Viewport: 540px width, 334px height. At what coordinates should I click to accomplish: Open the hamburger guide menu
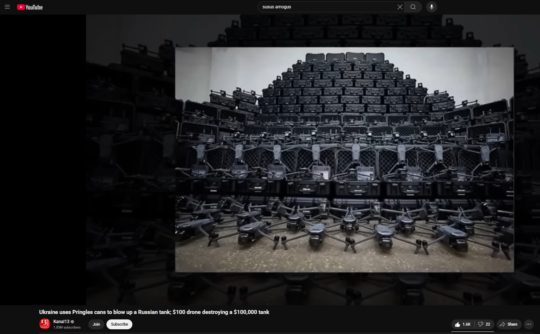click(7, 7)
